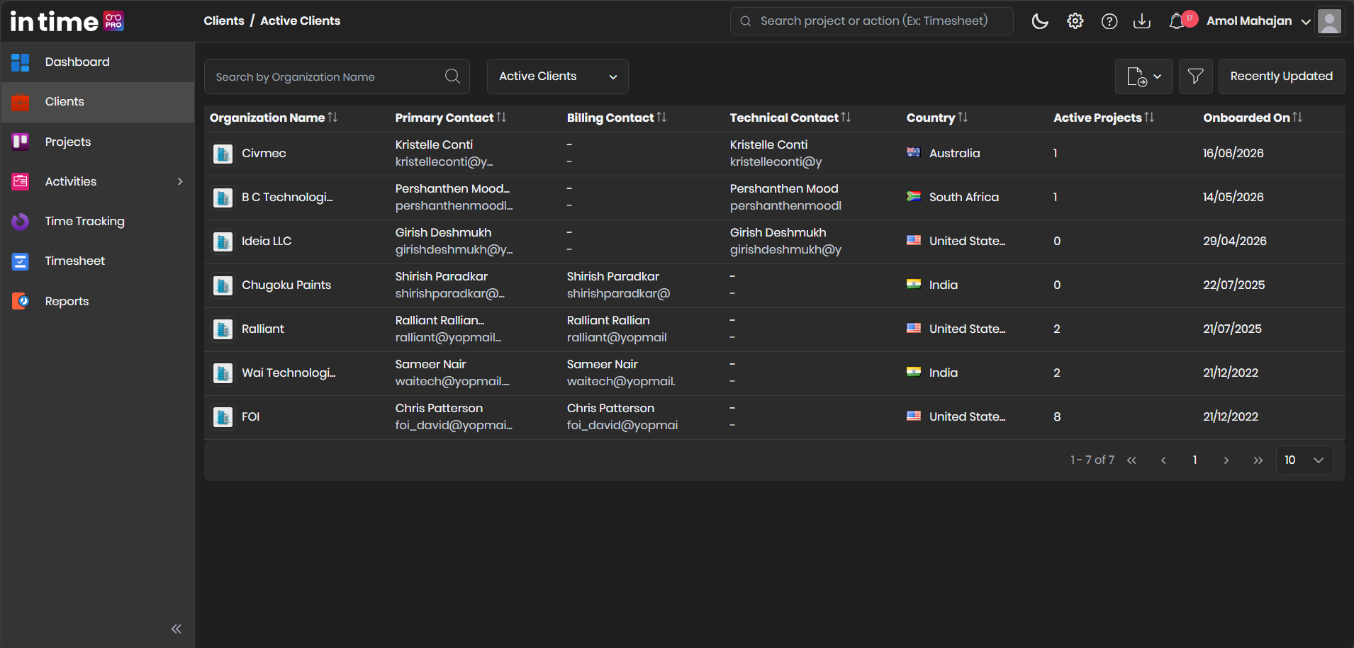Click the FOI organization icon
1354x648 pixels.
click(223, 417)
